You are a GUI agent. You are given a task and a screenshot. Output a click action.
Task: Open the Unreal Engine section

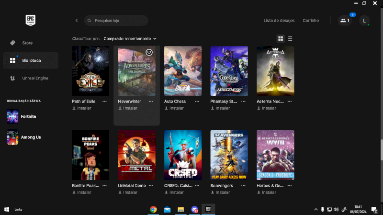click(31, 78)
